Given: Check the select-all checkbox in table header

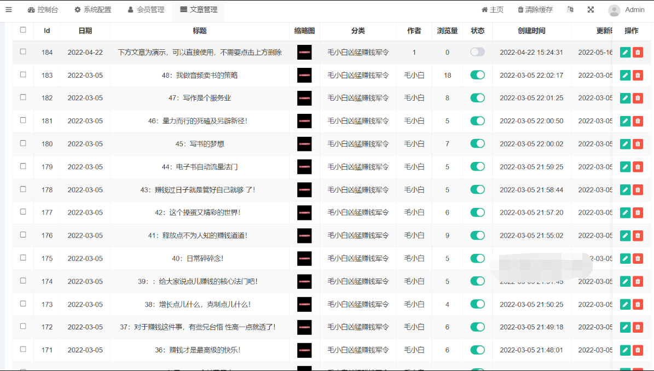Looking at the screenshot, I should coord(23,30).
